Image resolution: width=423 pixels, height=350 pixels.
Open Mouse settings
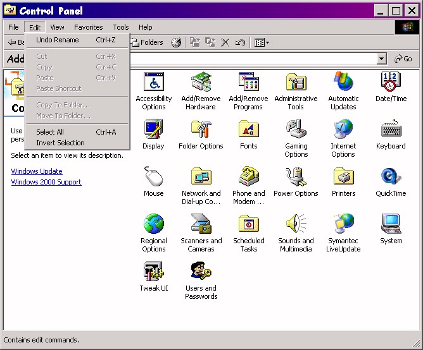(153, 182)
